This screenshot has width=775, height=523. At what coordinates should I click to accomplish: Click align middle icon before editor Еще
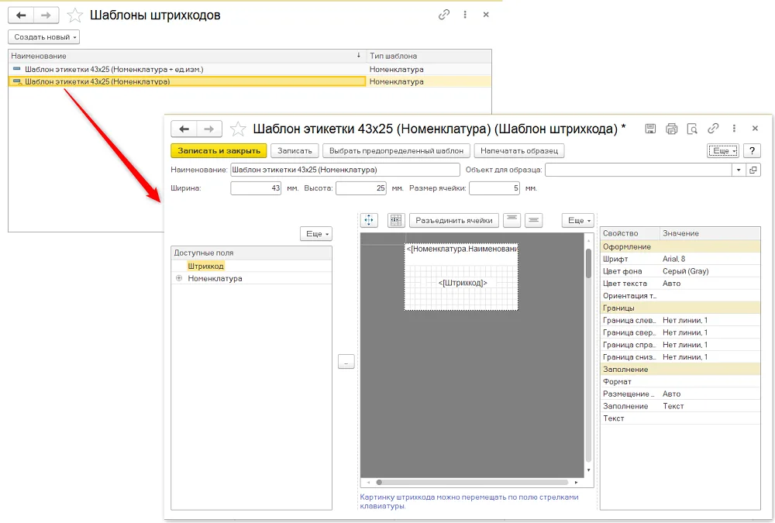click(x=533, y=220)
